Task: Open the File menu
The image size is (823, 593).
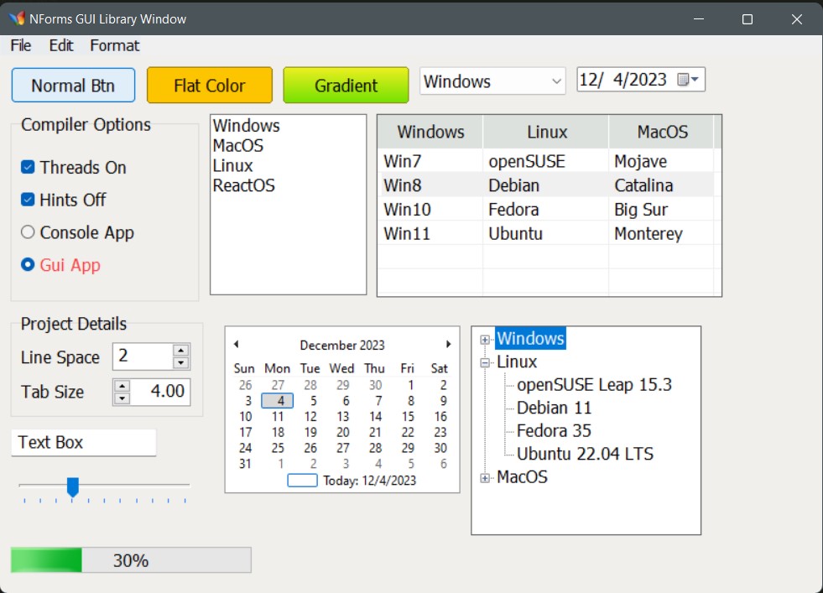Action: click(21, 45)
